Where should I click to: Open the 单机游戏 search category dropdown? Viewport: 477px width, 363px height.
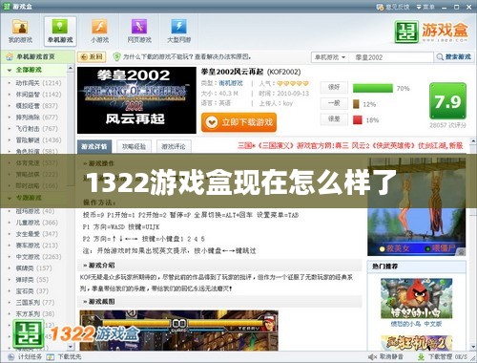pyautogui.click(x=330, y=57)
